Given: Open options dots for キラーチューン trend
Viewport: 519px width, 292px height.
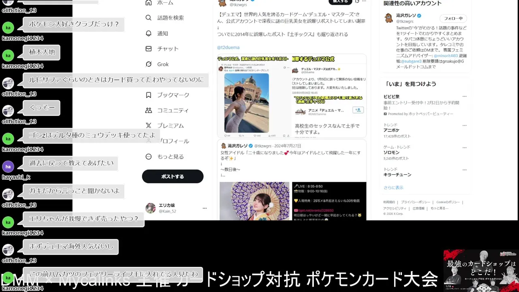Looking at the screenshot, I should pos(464,170).
